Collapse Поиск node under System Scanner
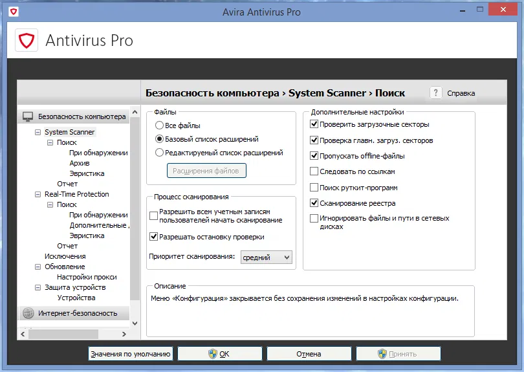The image size is (524, 372). (50, 143)
